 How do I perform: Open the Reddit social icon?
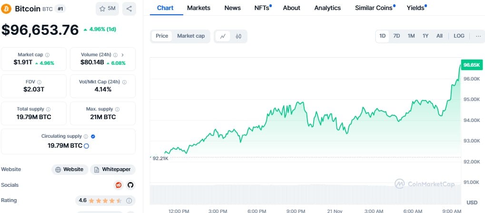pos(118,185)
